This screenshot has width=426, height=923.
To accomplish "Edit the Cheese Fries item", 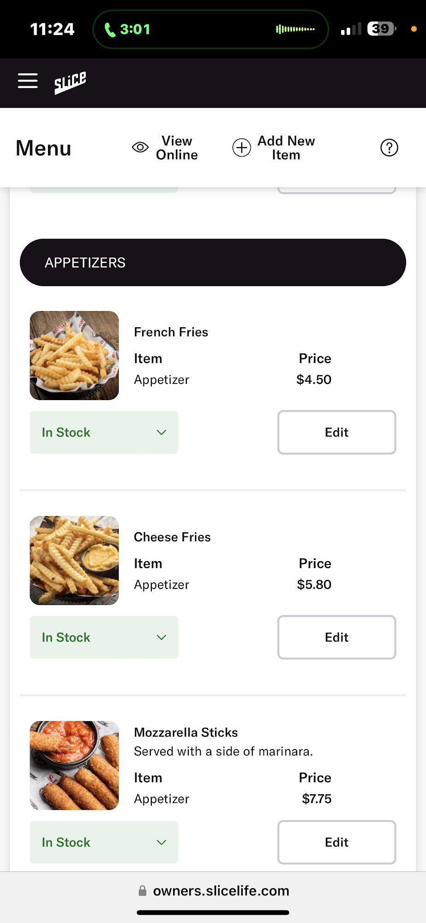I will (x=336, y=637).
